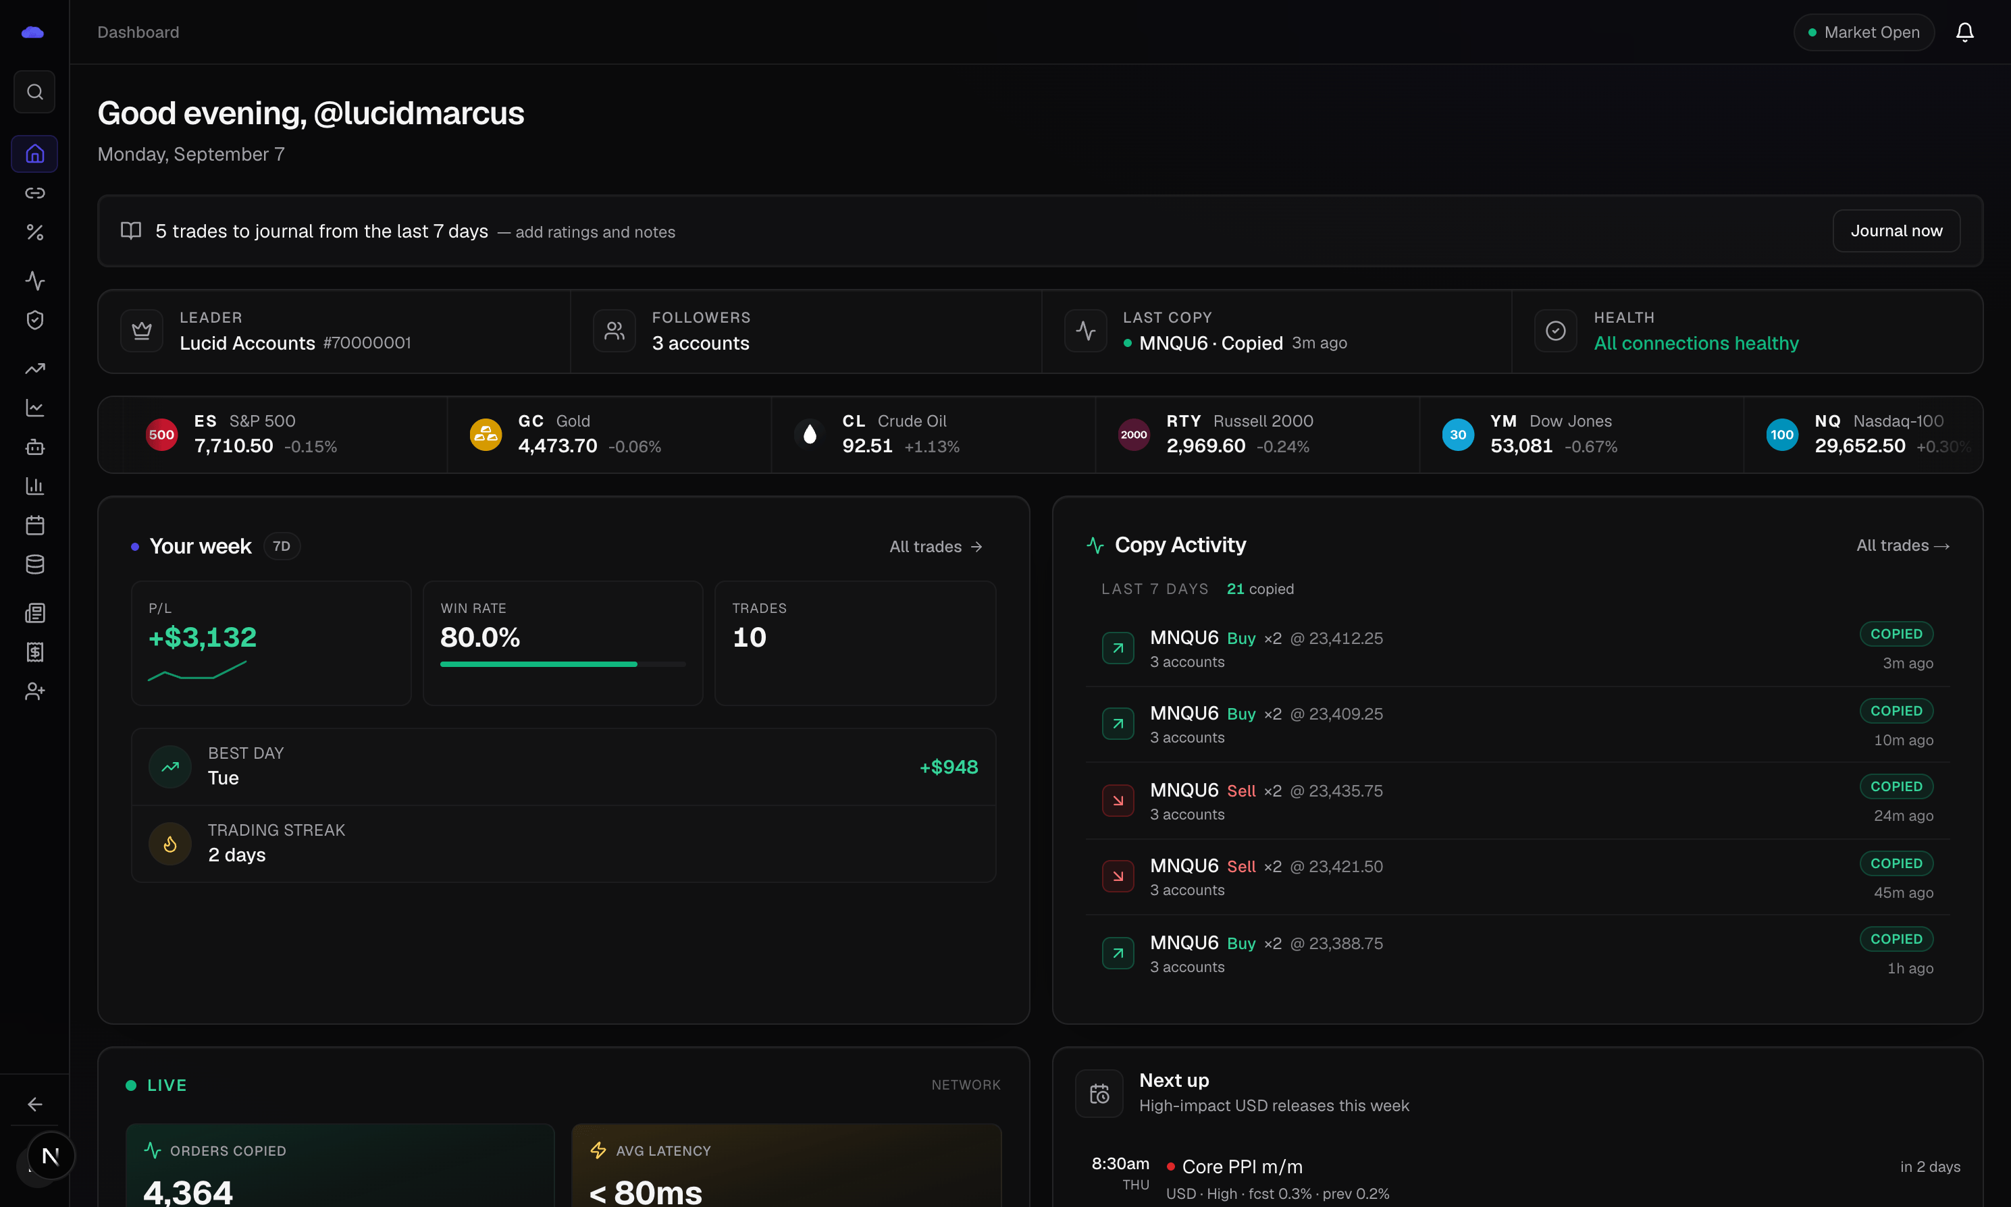Screen dimensions: 2011x1207
Task: Select the RTY Russell 2000 ticker
Action: coord(1257,434)
